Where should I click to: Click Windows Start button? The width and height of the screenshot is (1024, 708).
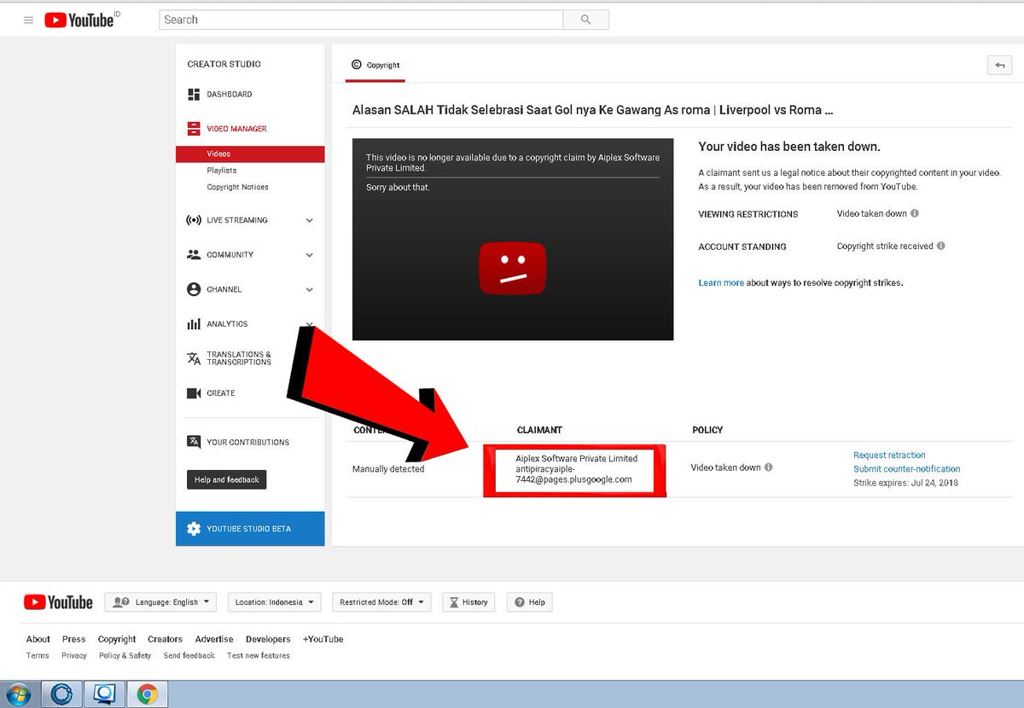pyautogui.click(x=18, y=693)
